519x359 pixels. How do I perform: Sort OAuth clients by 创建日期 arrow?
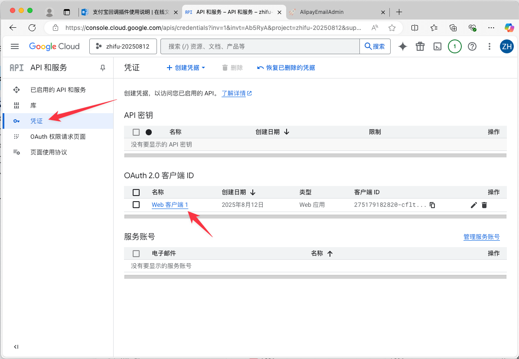253,192
